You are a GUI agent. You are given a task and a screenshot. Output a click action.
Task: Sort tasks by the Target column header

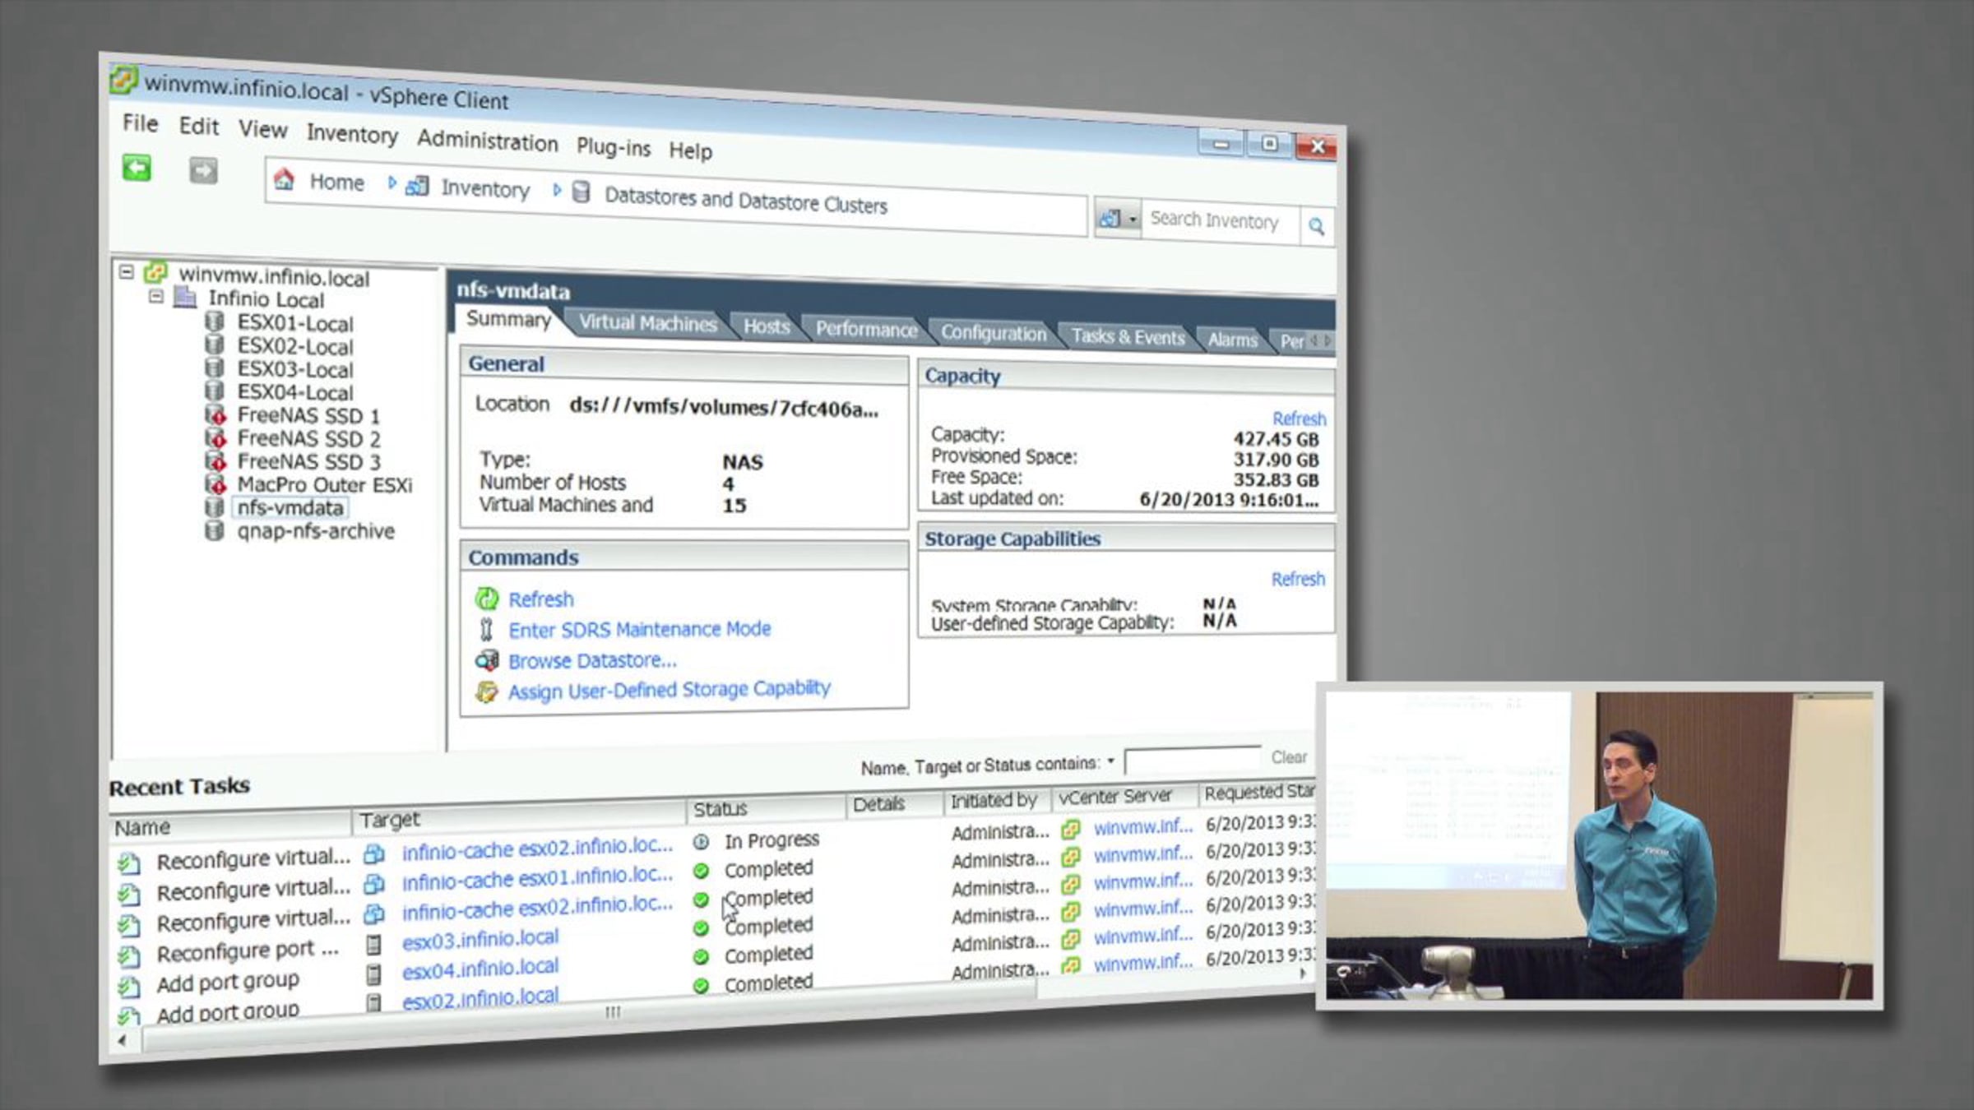520,816
